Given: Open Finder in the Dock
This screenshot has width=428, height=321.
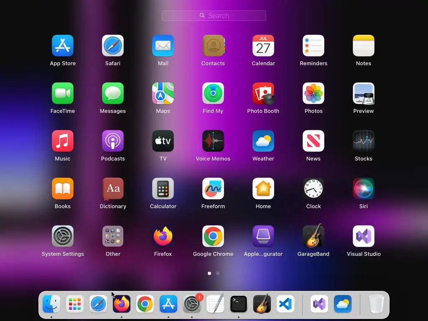Looking at the screenshot, I should (51, 304).
